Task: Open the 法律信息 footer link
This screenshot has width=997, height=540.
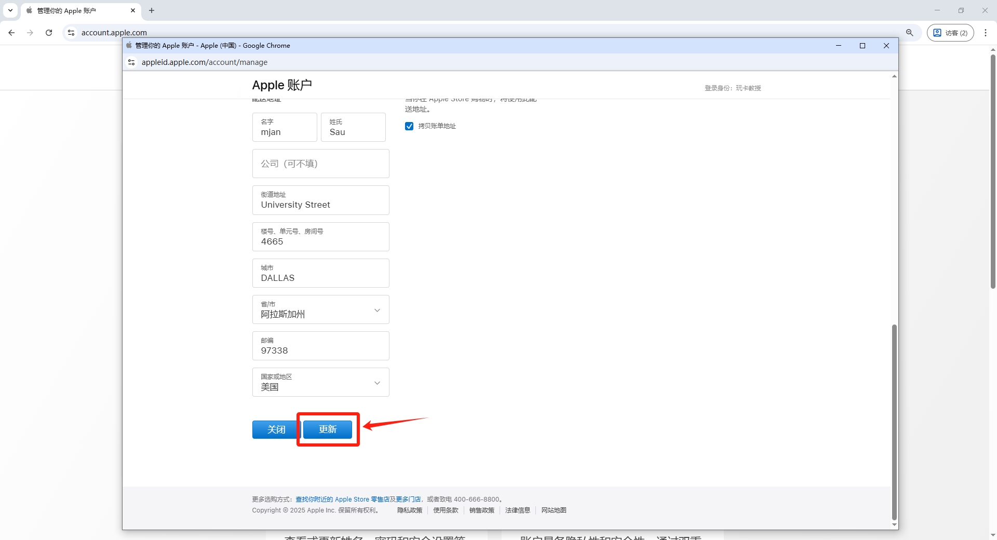Action: (x=518, y=510)
